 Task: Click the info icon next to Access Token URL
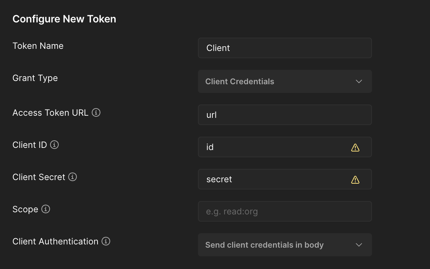pyautogui.click(x=96, y=113)
